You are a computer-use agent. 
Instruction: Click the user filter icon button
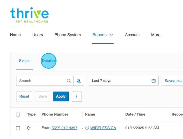(x=79, y=81)
